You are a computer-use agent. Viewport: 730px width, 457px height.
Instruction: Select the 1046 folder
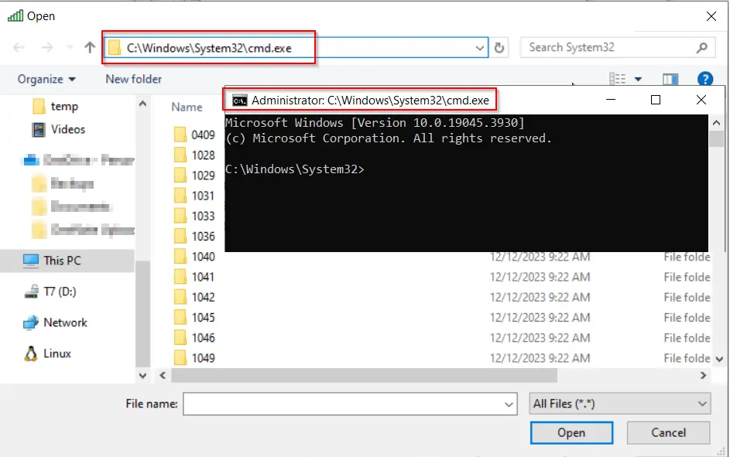tap(203, 338)
